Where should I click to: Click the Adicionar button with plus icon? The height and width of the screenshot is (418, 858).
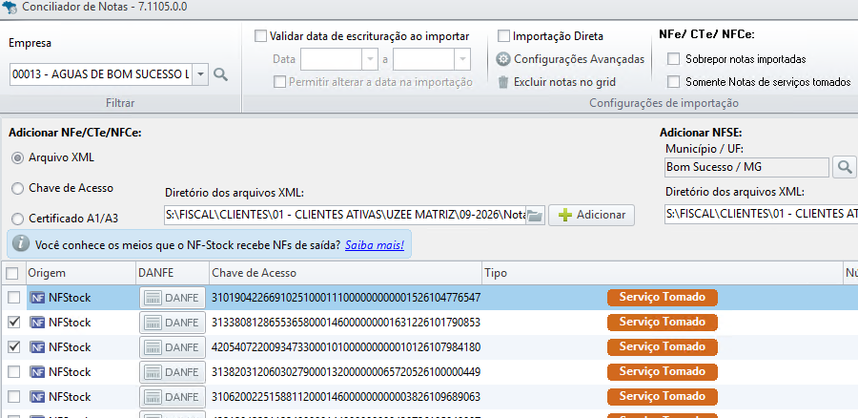[x=591, y=215]
